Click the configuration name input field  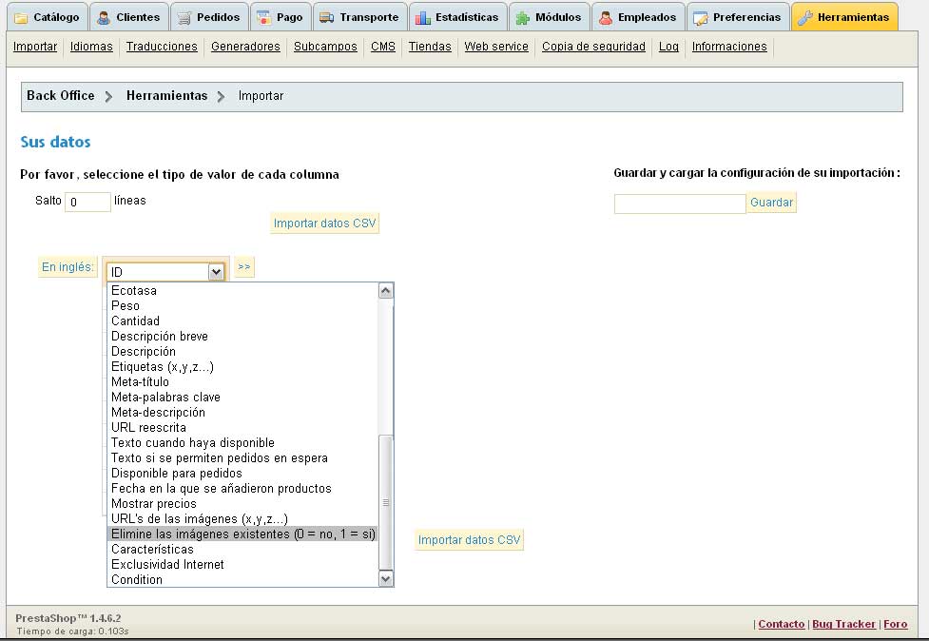680,204
